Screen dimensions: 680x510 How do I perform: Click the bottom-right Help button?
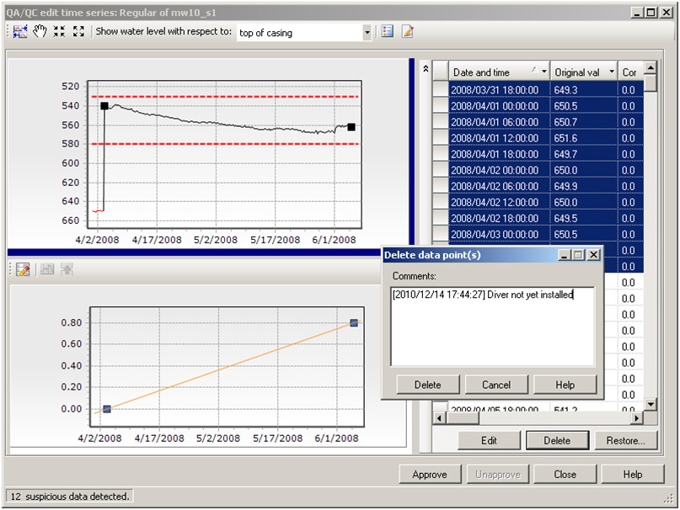coord(633,475)
